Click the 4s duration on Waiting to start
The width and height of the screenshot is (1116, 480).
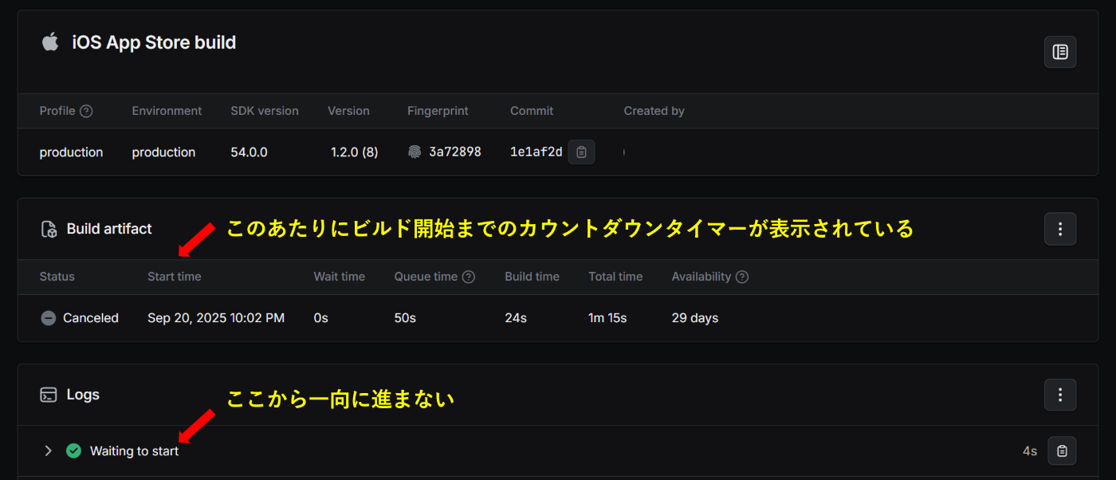tap(1030, 451)
